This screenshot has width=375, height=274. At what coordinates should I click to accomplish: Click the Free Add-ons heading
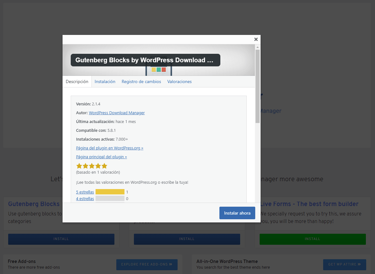click(x=22, y=261)
